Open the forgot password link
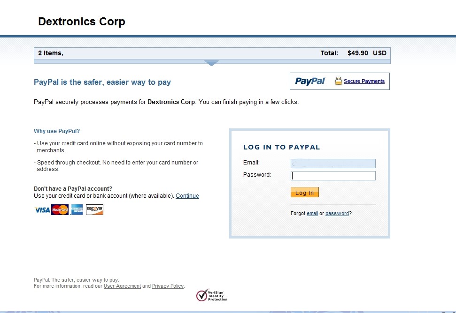The width and height of the screenshot is (456, 313). coord(337,214)
